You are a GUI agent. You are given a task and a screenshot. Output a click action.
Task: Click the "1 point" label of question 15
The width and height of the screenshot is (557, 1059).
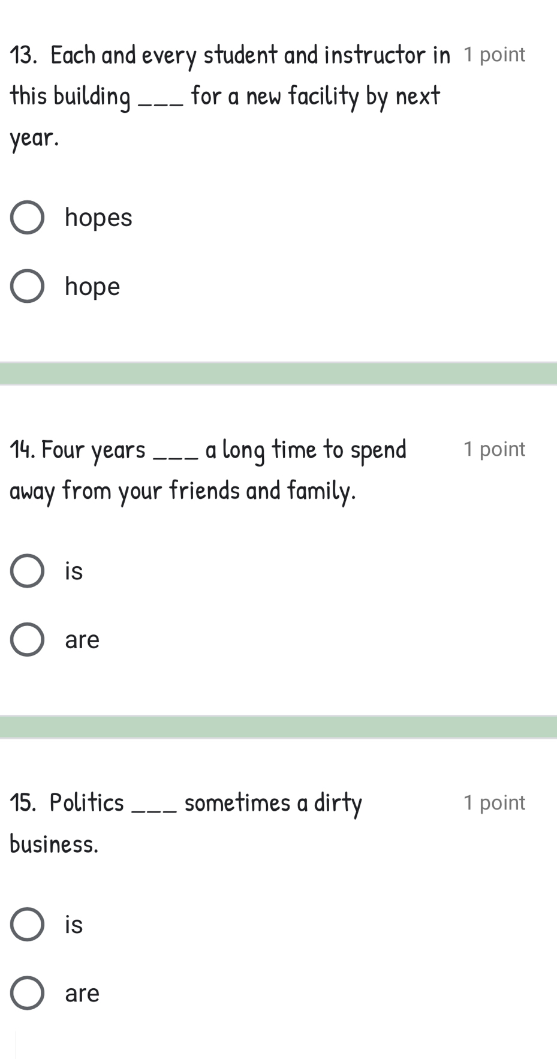point(494,802)
